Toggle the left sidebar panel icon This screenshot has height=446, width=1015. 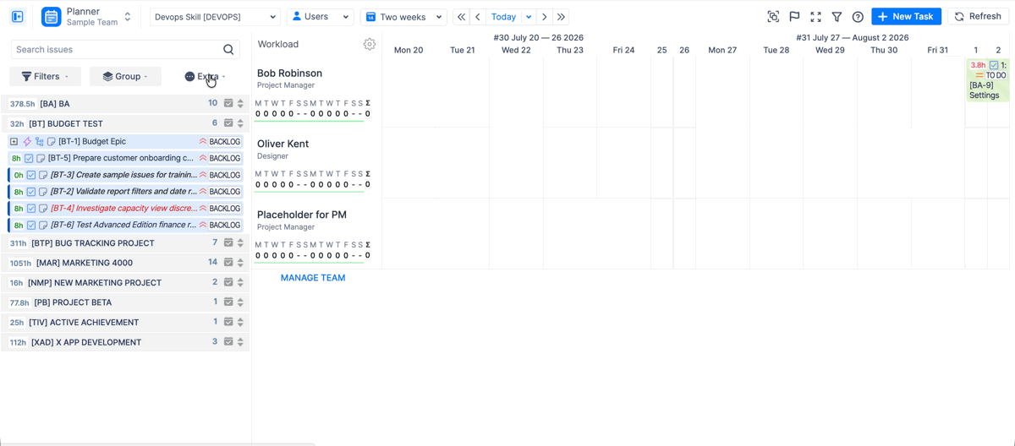pos(17,17)
